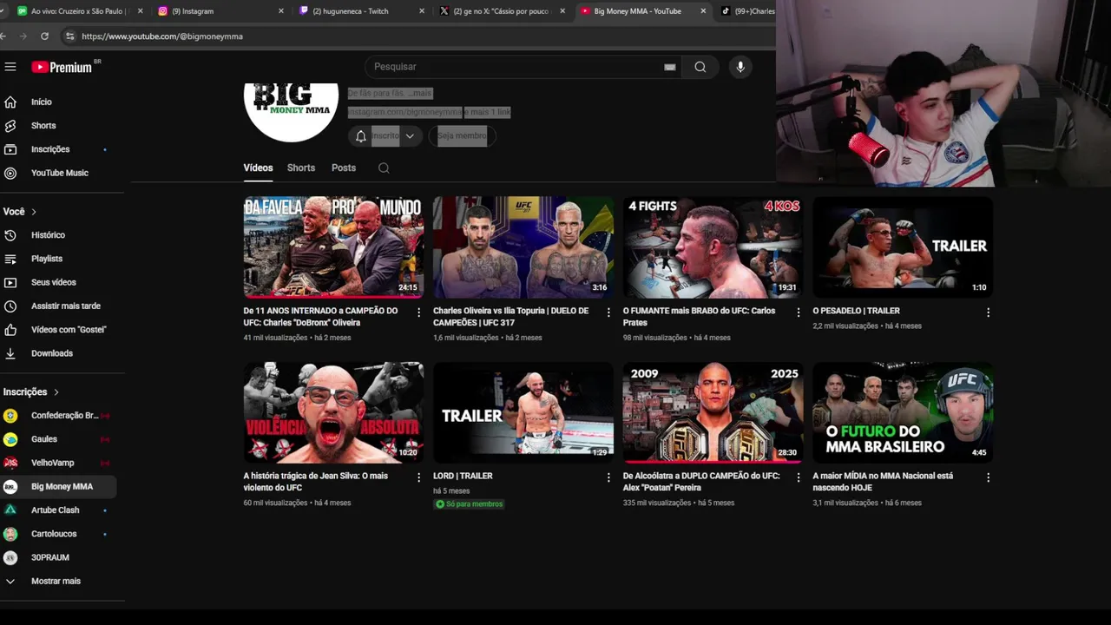
Task: Open options menu for Topuria duel video
Action: pos(608,312)
